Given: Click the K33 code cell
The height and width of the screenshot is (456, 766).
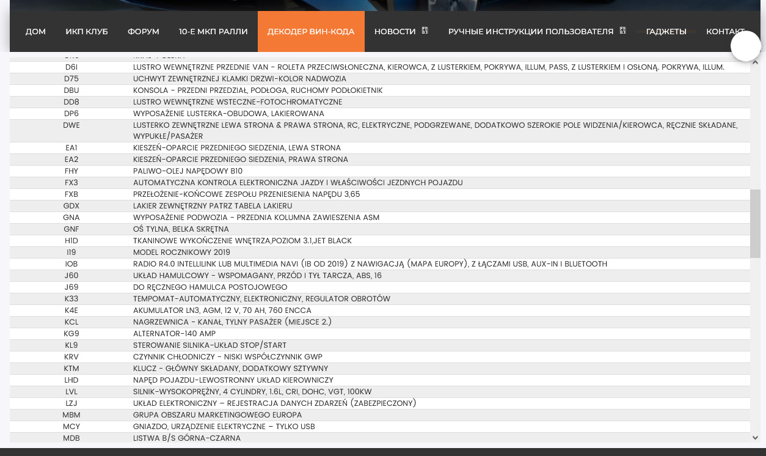Looking at the screenshot, I should (71, 299).
